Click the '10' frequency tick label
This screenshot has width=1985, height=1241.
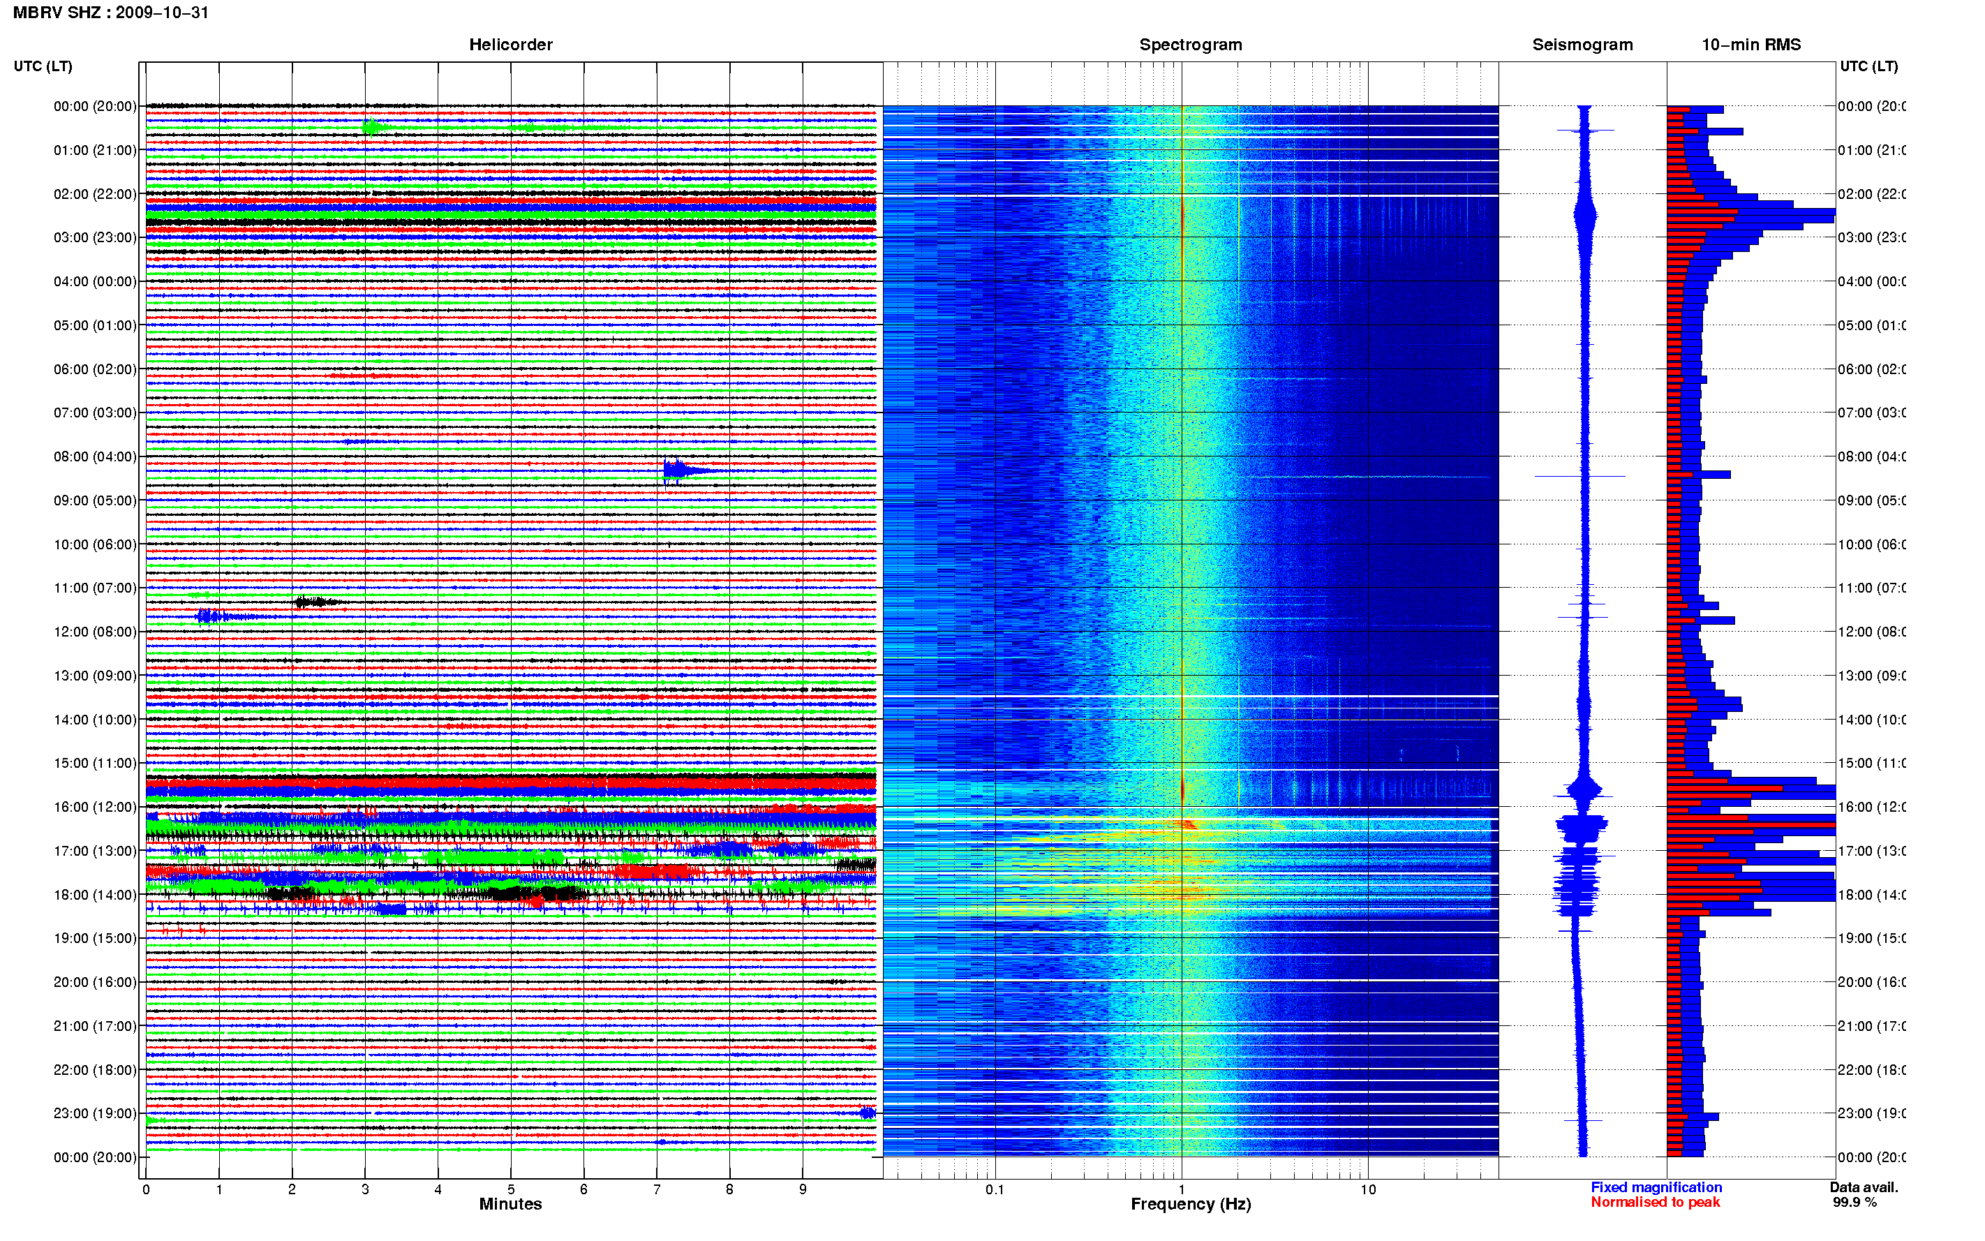[x=1367, y=1189]
